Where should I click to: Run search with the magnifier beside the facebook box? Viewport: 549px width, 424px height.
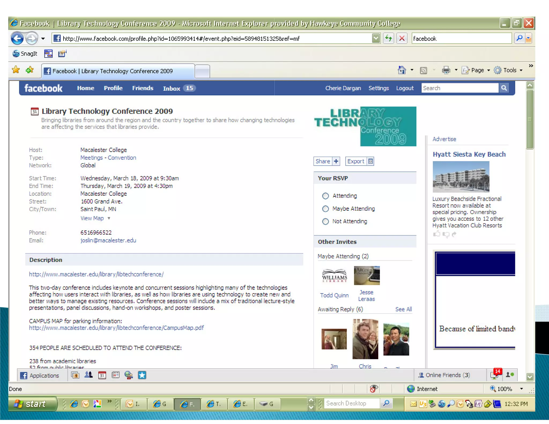[x=519, y=38]
